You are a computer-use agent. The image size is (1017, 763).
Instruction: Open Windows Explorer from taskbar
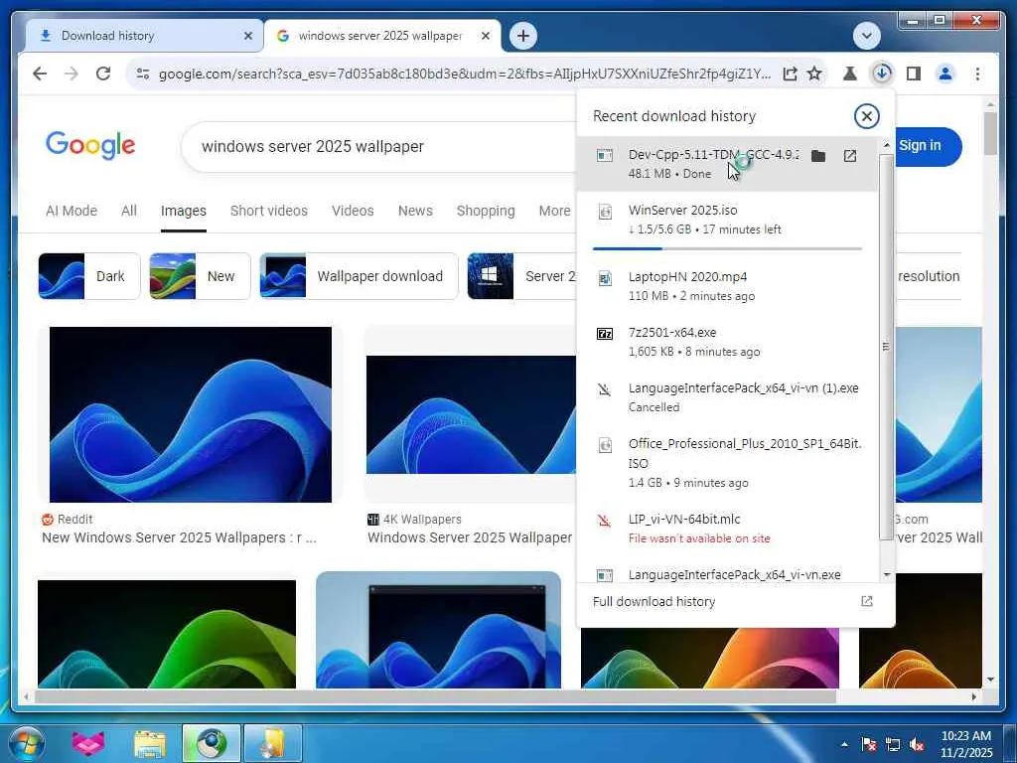pos(150,744)
